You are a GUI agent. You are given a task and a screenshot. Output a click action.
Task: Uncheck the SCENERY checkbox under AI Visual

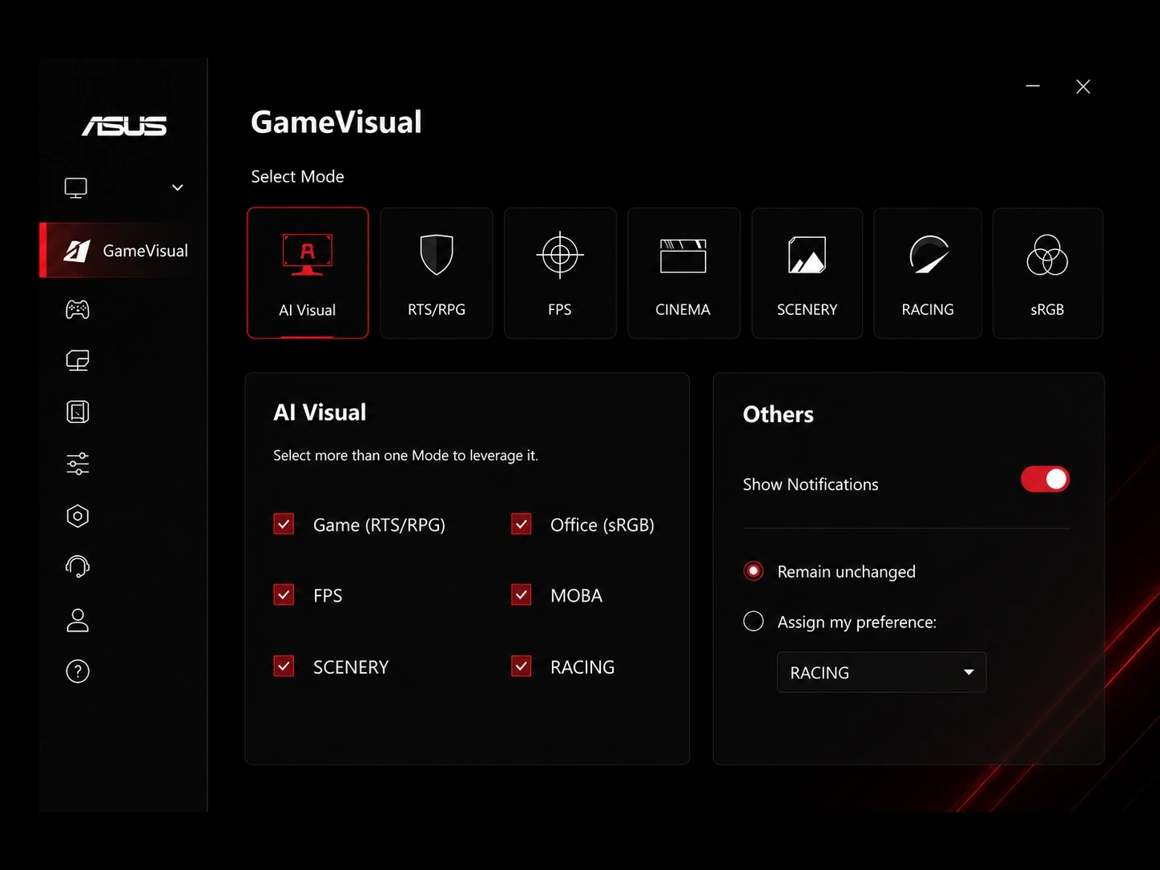(284, 666)
